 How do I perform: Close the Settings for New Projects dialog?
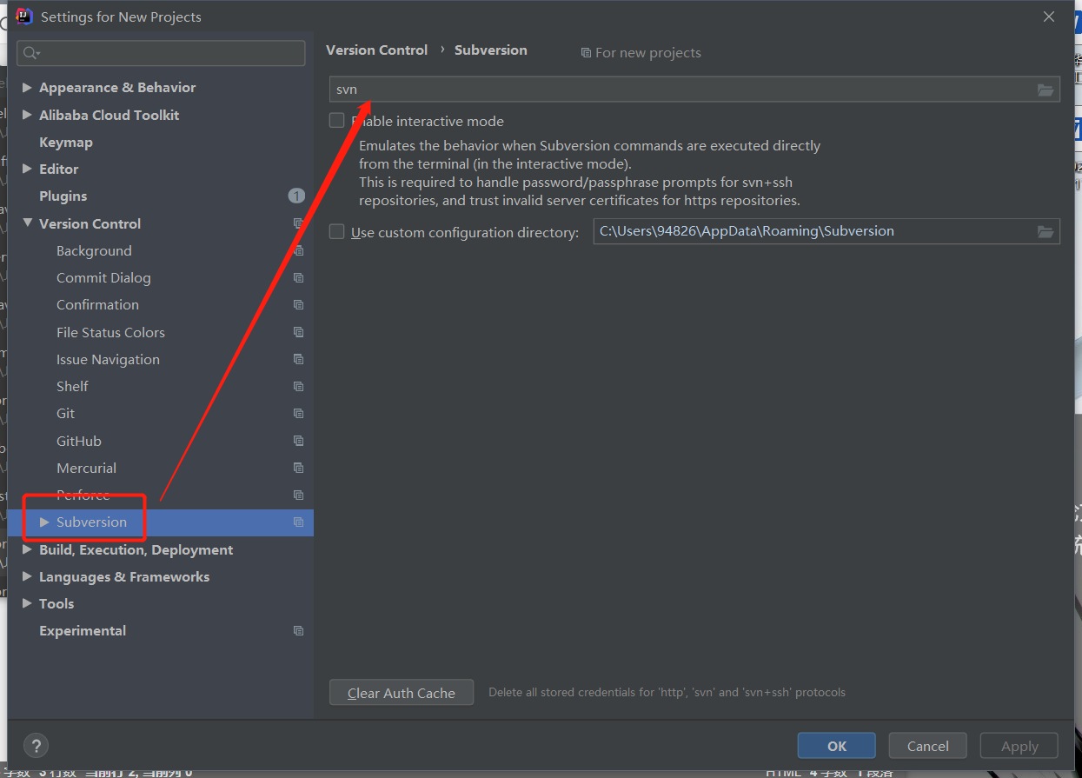pyautogui.click(x=1049, y=17)
